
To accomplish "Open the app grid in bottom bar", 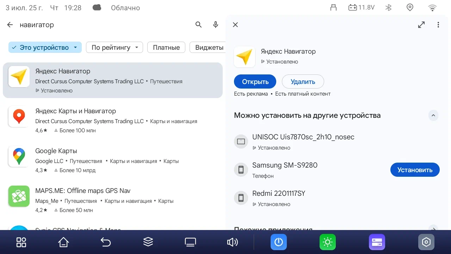I will click(21, 242).
